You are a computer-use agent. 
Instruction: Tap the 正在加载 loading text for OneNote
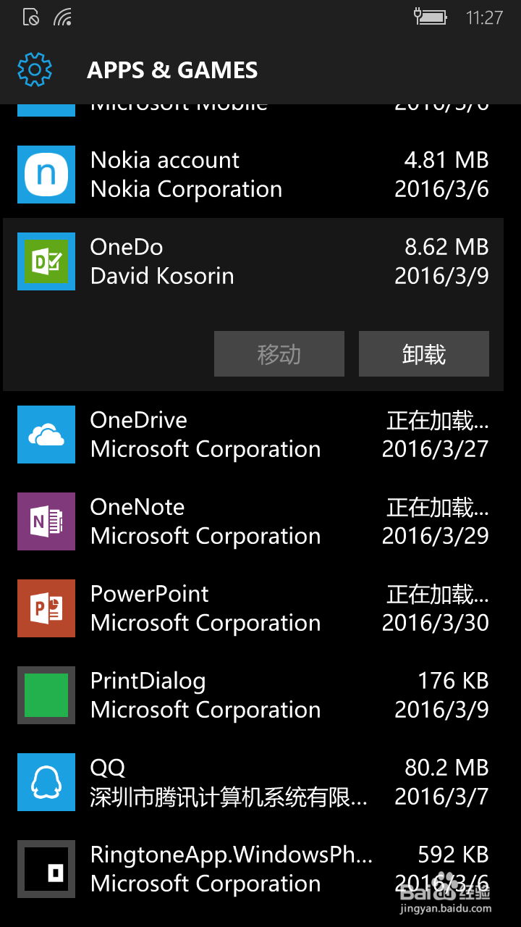click(x=438, y=507)
